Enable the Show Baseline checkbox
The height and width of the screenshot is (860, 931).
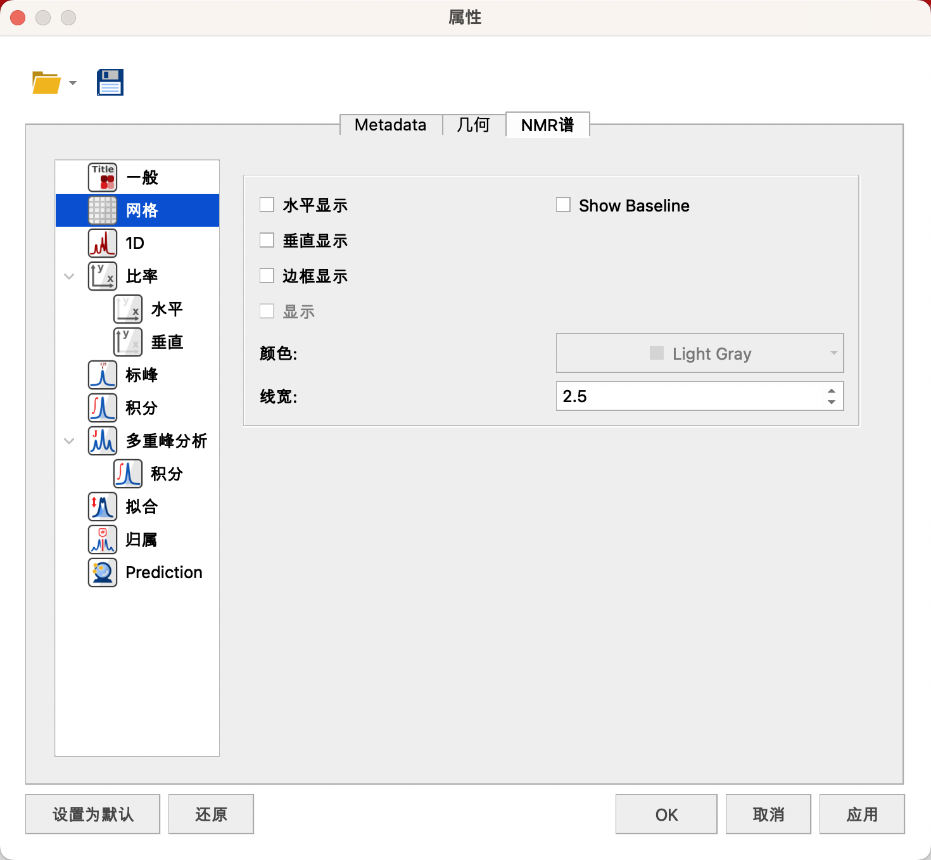pos(563,205)
